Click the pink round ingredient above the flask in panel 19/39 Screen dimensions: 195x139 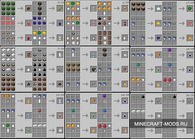[40, 111]
